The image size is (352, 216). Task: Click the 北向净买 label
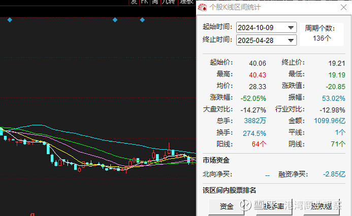pyautogui.click(x=217, y=174)
